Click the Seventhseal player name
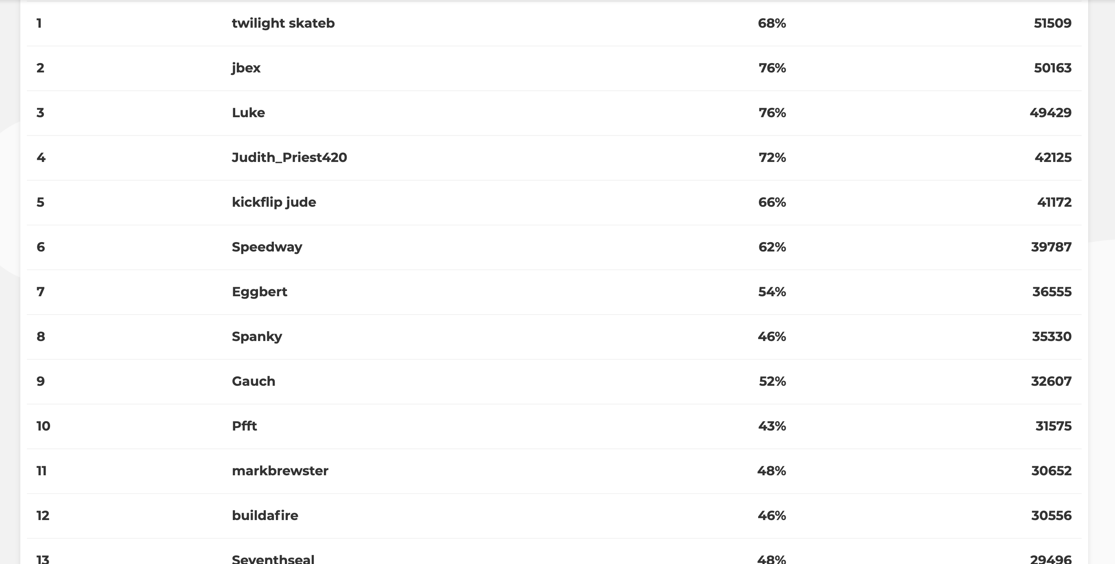 point(273,559)
